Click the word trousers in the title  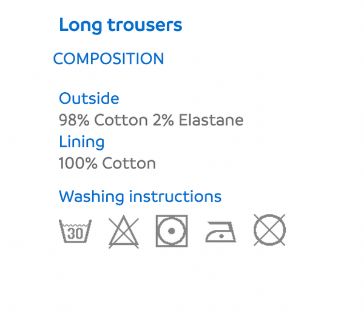[145, 25]
